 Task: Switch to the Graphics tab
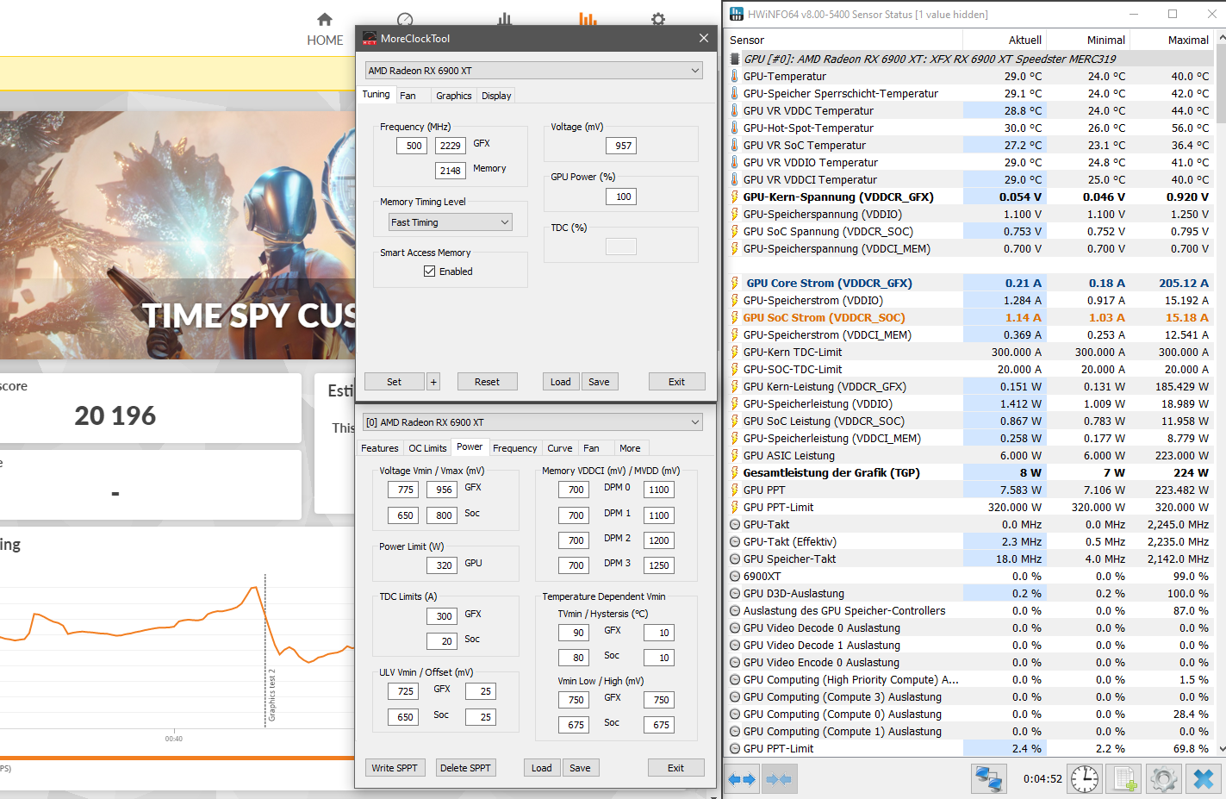[453, 96]
